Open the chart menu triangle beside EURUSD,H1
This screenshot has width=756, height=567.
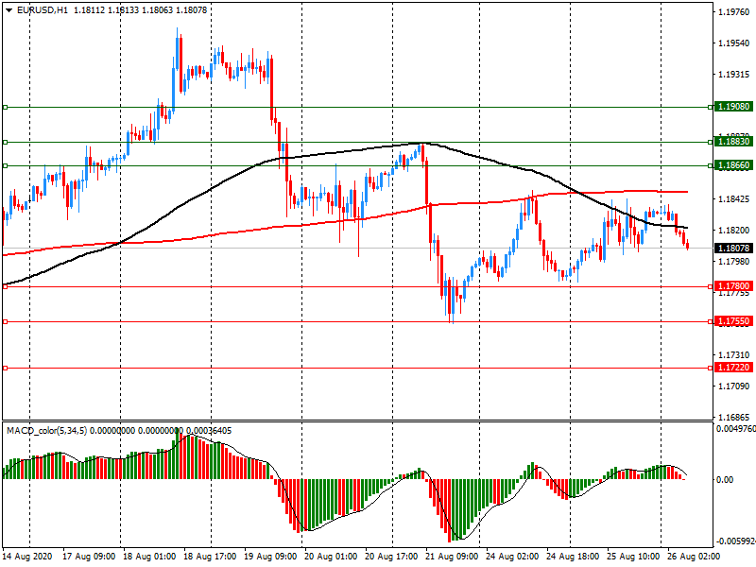point(9,10)
